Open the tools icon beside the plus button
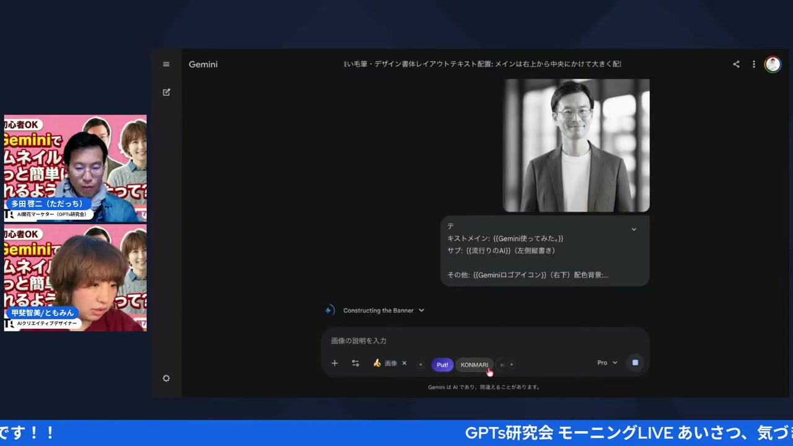 (355, 363)
